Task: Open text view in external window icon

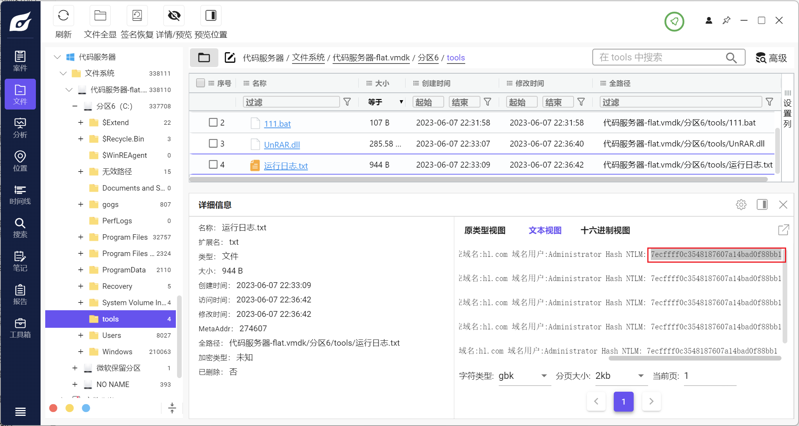Action: click(783, 230)
